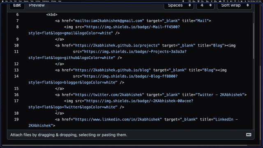Viewport: 263px width, 148px height.
Task: Open the Arc menu in menu bar
Action: click(x=7, y=1)
